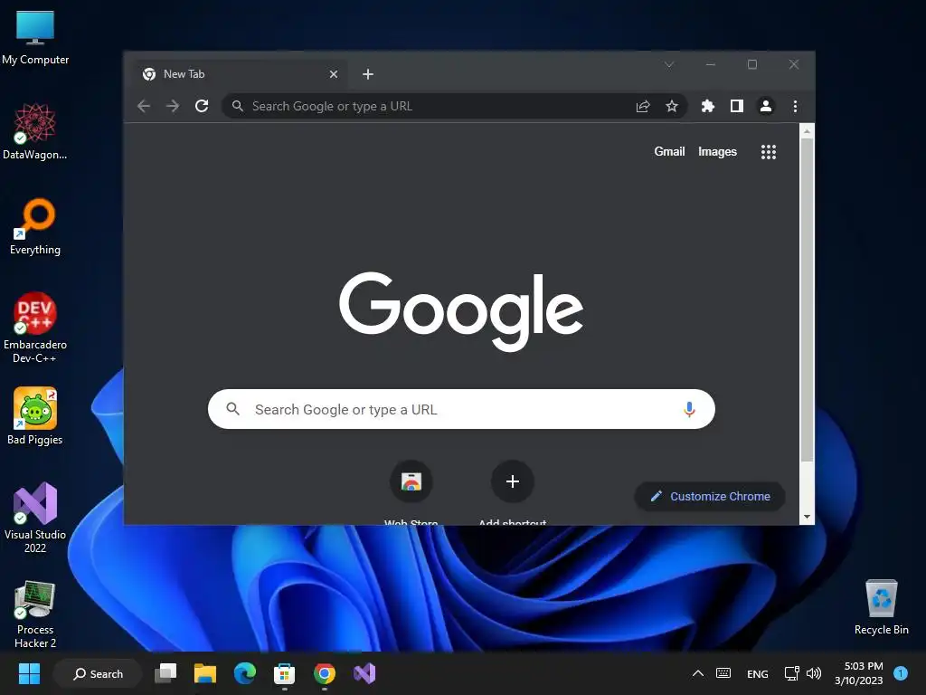Open the Chrome profile avatar menu
This screenshot has height=695, width=926.
pos(766,107)
